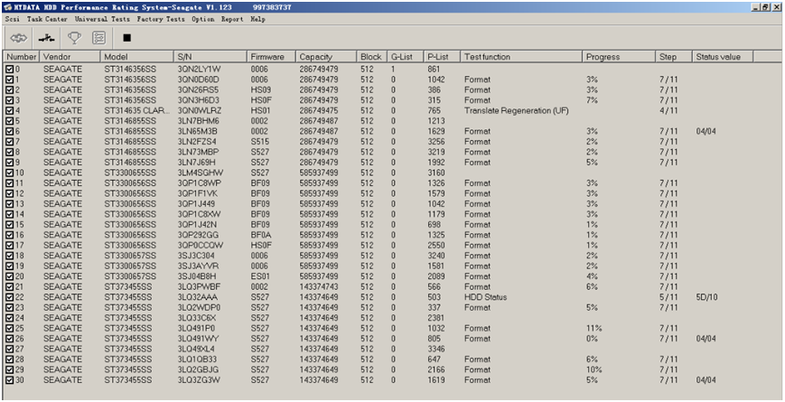The width and height of the screenshot is (785, 402).
Task: Sort by the Capacity column header
Action: point(326,57)
